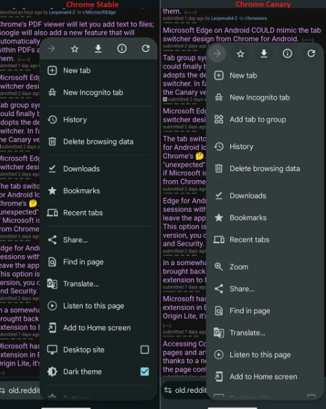326x409 pixels.
Task: Open New tab in Chrome Canary menu
Action: tap(265, 76)
